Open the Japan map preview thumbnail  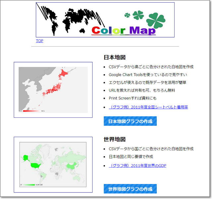tap(53, 90)
